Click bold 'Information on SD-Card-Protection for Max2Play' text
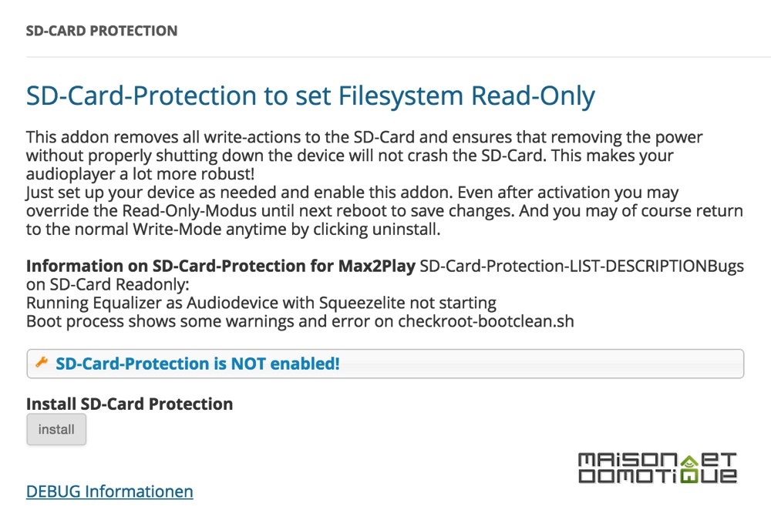 221,266
